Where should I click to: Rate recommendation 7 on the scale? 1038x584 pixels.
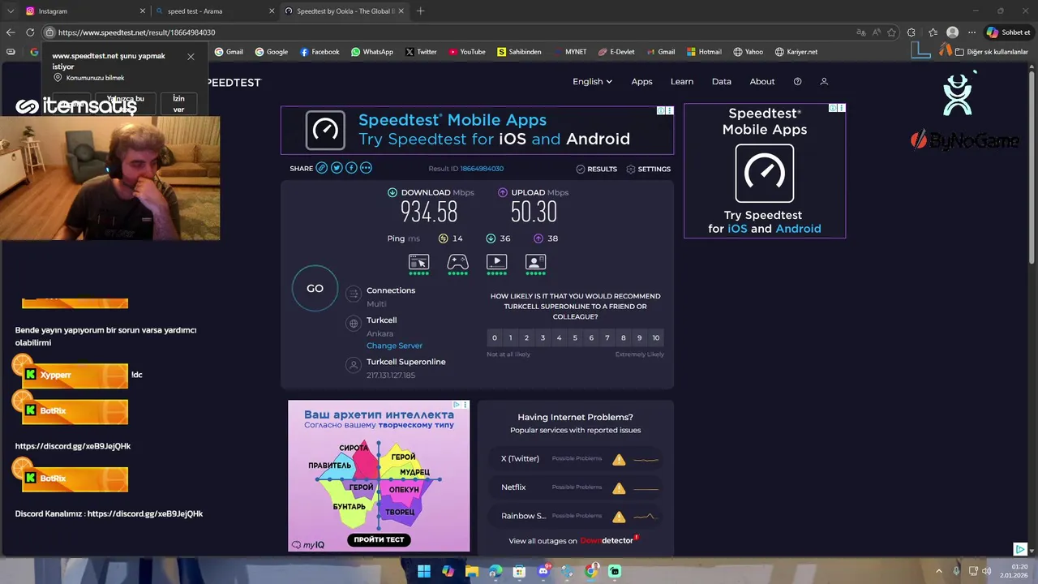pos(607,337)
